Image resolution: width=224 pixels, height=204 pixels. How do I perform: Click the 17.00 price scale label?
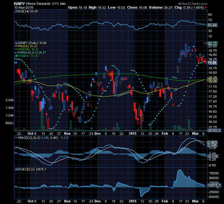tap(212, 102)
